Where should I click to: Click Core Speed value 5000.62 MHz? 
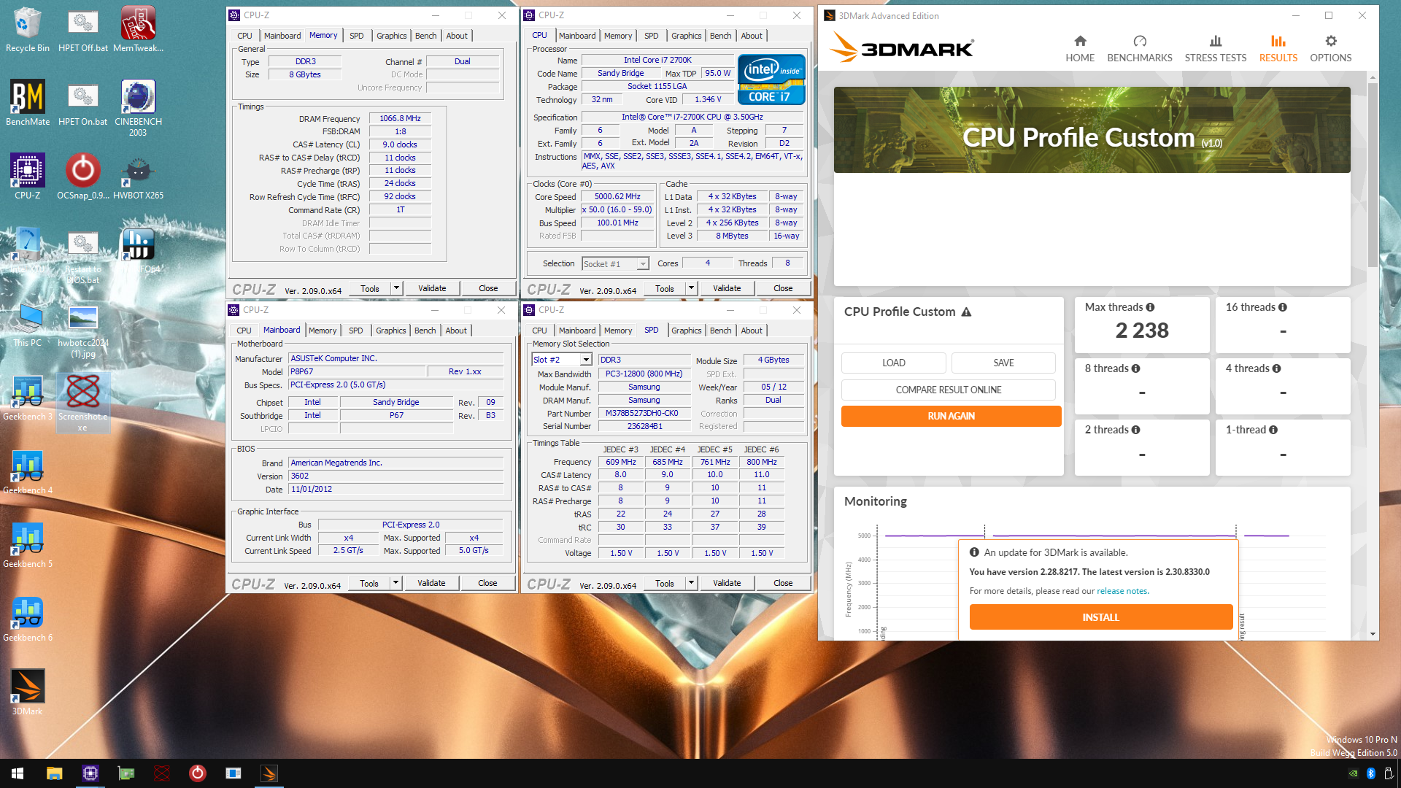(617, 196)
